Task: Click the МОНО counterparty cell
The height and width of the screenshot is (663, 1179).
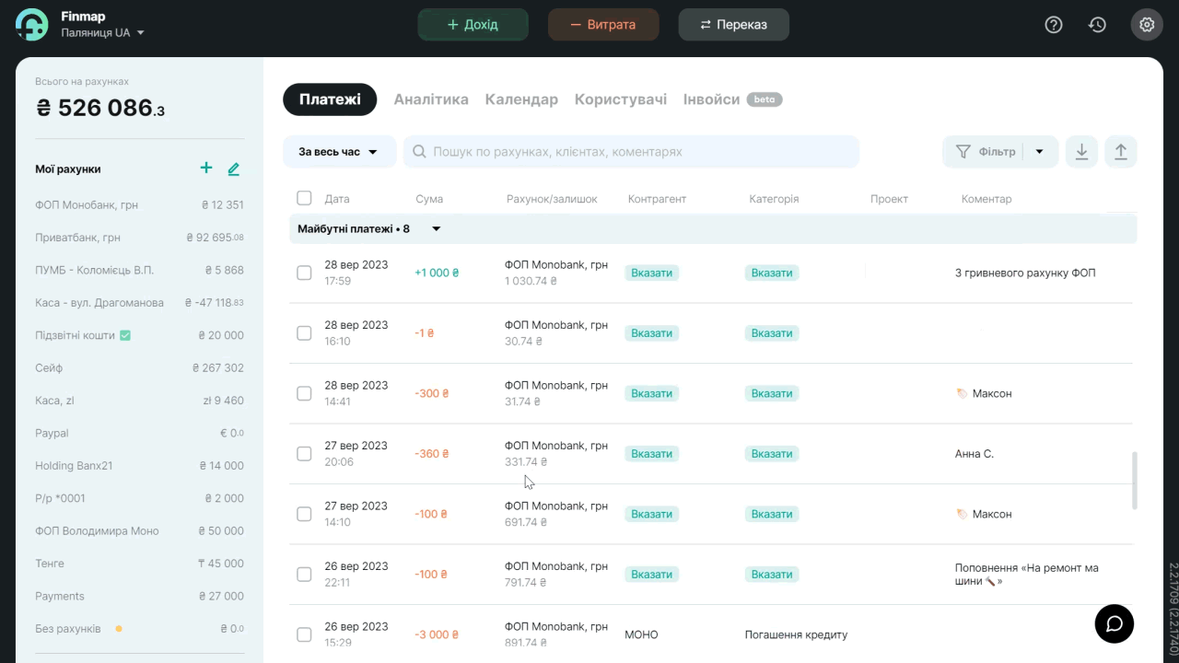Action: coord(641,634)
